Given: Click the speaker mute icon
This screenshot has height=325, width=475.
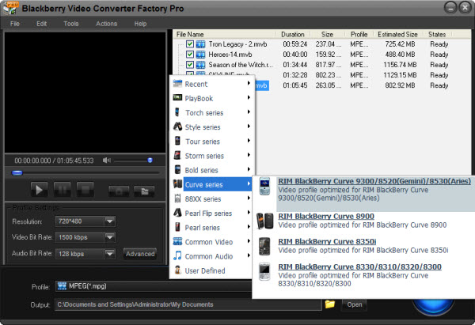Looking at the screenshot, I should click(106, 161).
